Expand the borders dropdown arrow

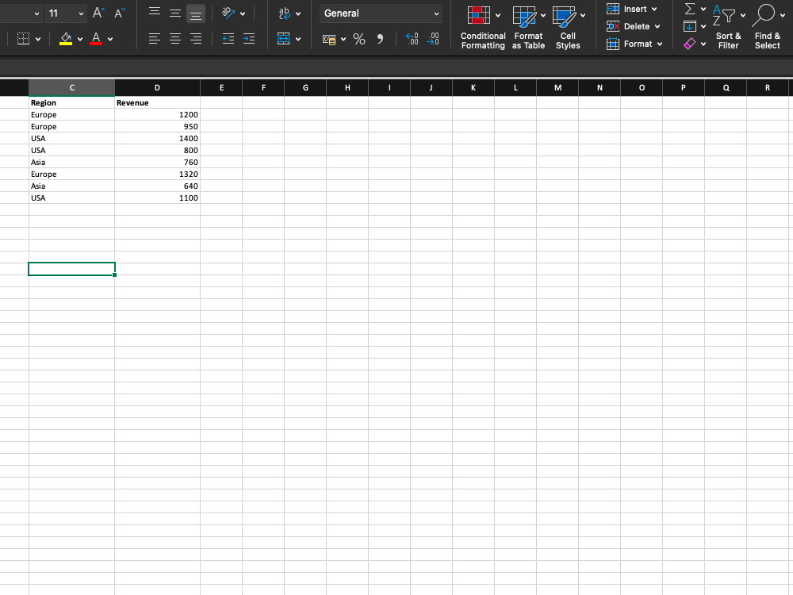pos(38,39)
